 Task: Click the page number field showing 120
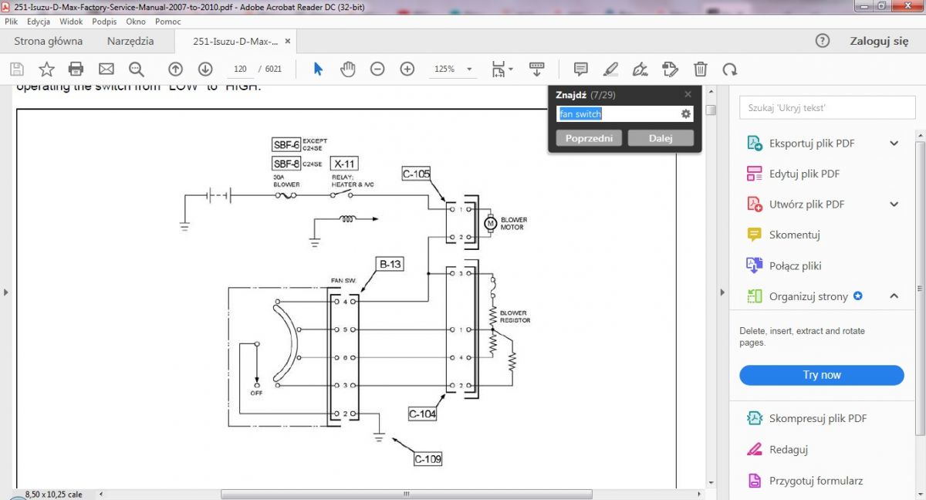point(240,69)
